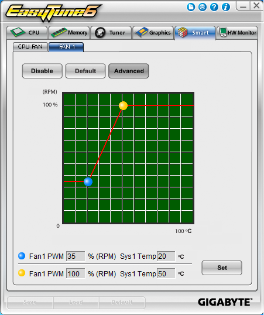264x315 pixels.
Task: Open the CPU tab
Action: tap(27, 32)
